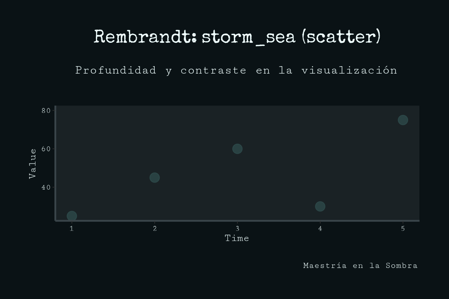Screen dimensions: 449x299
Task: Click the x-axis tick label 5
Action: [403, 228]
